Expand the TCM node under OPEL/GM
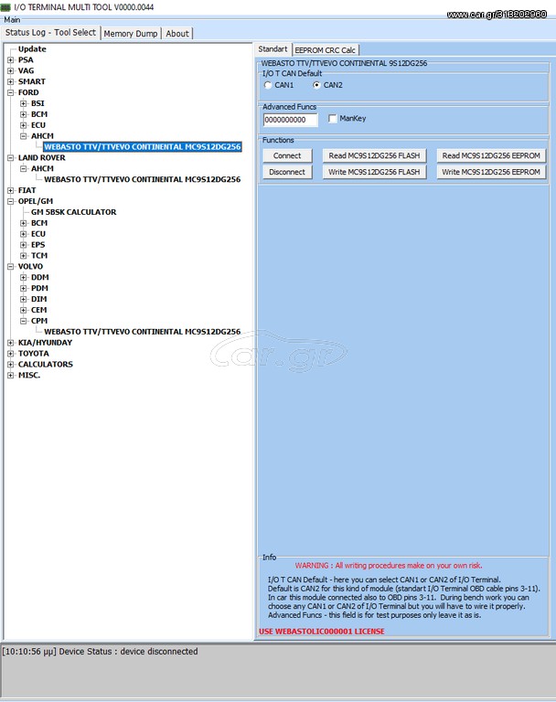Image resolution: width=556 pixels, height=702 pixels. click(23, 256)
